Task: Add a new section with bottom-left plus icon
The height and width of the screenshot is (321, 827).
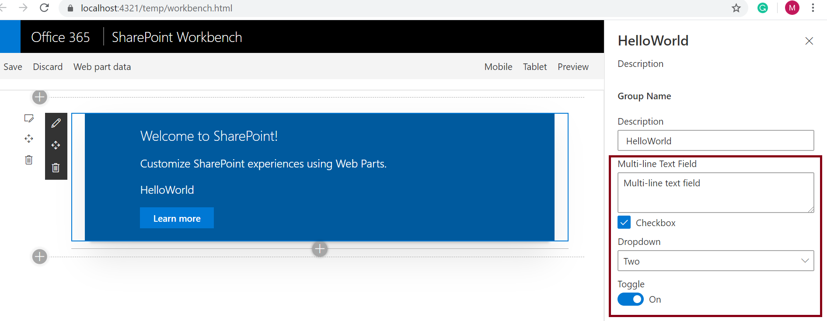Action: point(40,257)
